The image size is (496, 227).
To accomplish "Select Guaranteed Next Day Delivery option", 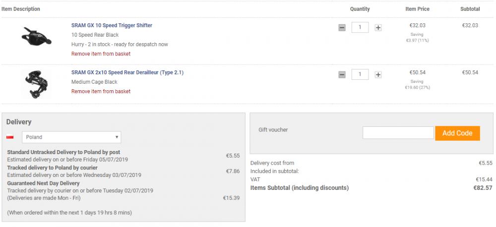I will [43, 183].
